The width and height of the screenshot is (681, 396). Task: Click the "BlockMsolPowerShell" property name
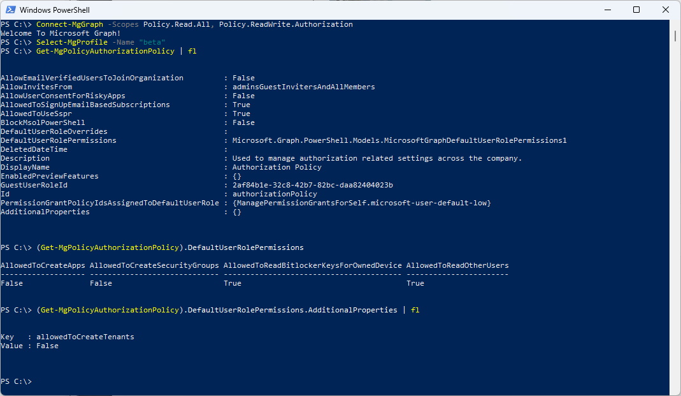43,122
